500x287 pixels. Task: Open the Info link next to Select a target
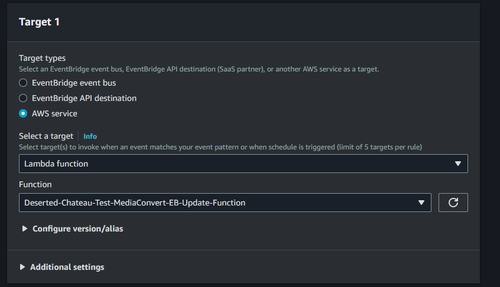click(90, 136)
